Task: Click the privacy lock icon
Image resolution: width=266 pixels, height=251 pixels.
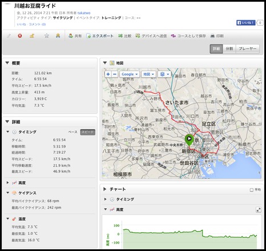Action: (32, 35)
